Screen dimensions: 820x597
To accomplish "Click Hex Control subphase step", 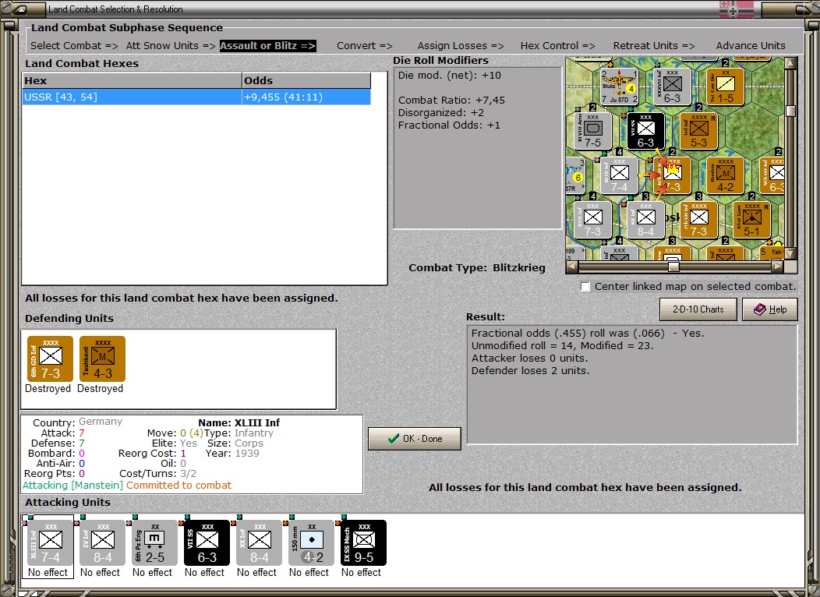I will 557,45.
